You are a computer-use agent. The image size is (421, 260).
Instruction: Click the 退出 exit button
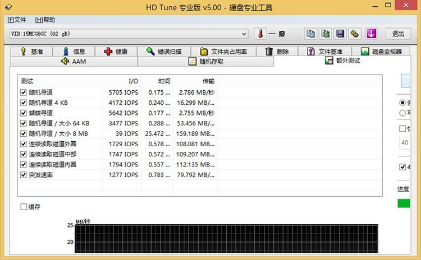(x=398, y=34)
